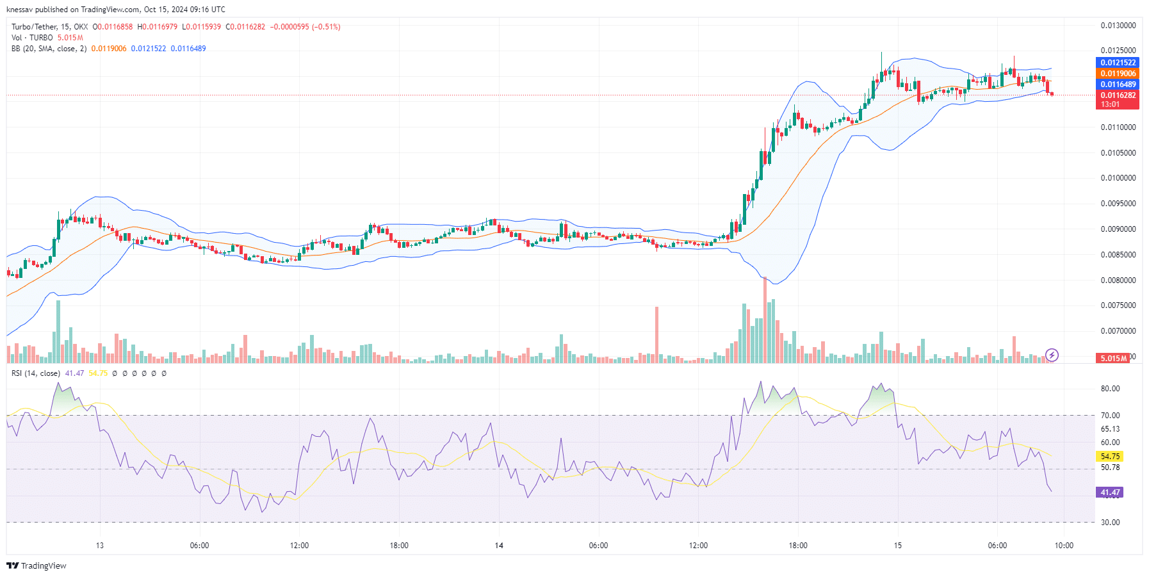Viewport: 1149px width, 577px height.
Task: Click the high value H0.0116979
Action: point(157,27)
